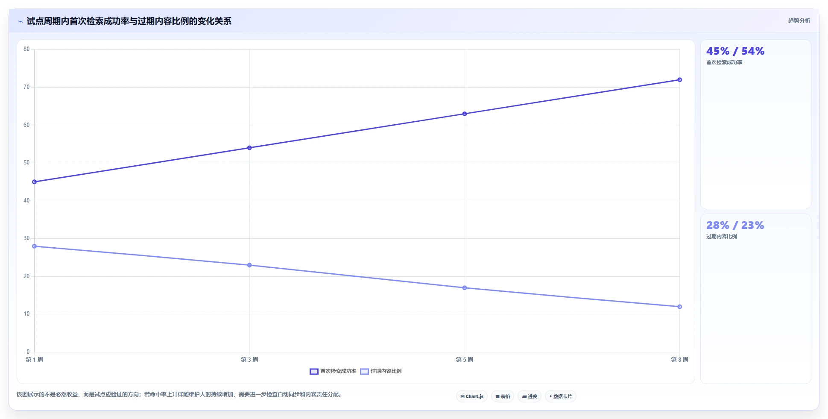The height and width of the screenshot is (419, 828).
Task: Click the 45% / 54% stat value
Action: pyautogui.click(x=735, y=51)
